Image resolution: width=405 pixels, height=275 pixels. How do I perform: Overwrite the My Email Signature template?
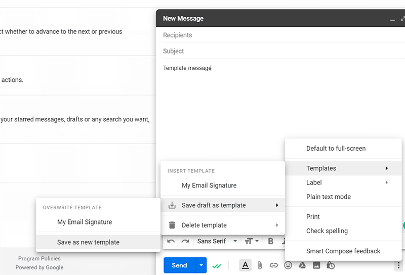(x=98, y=222)
